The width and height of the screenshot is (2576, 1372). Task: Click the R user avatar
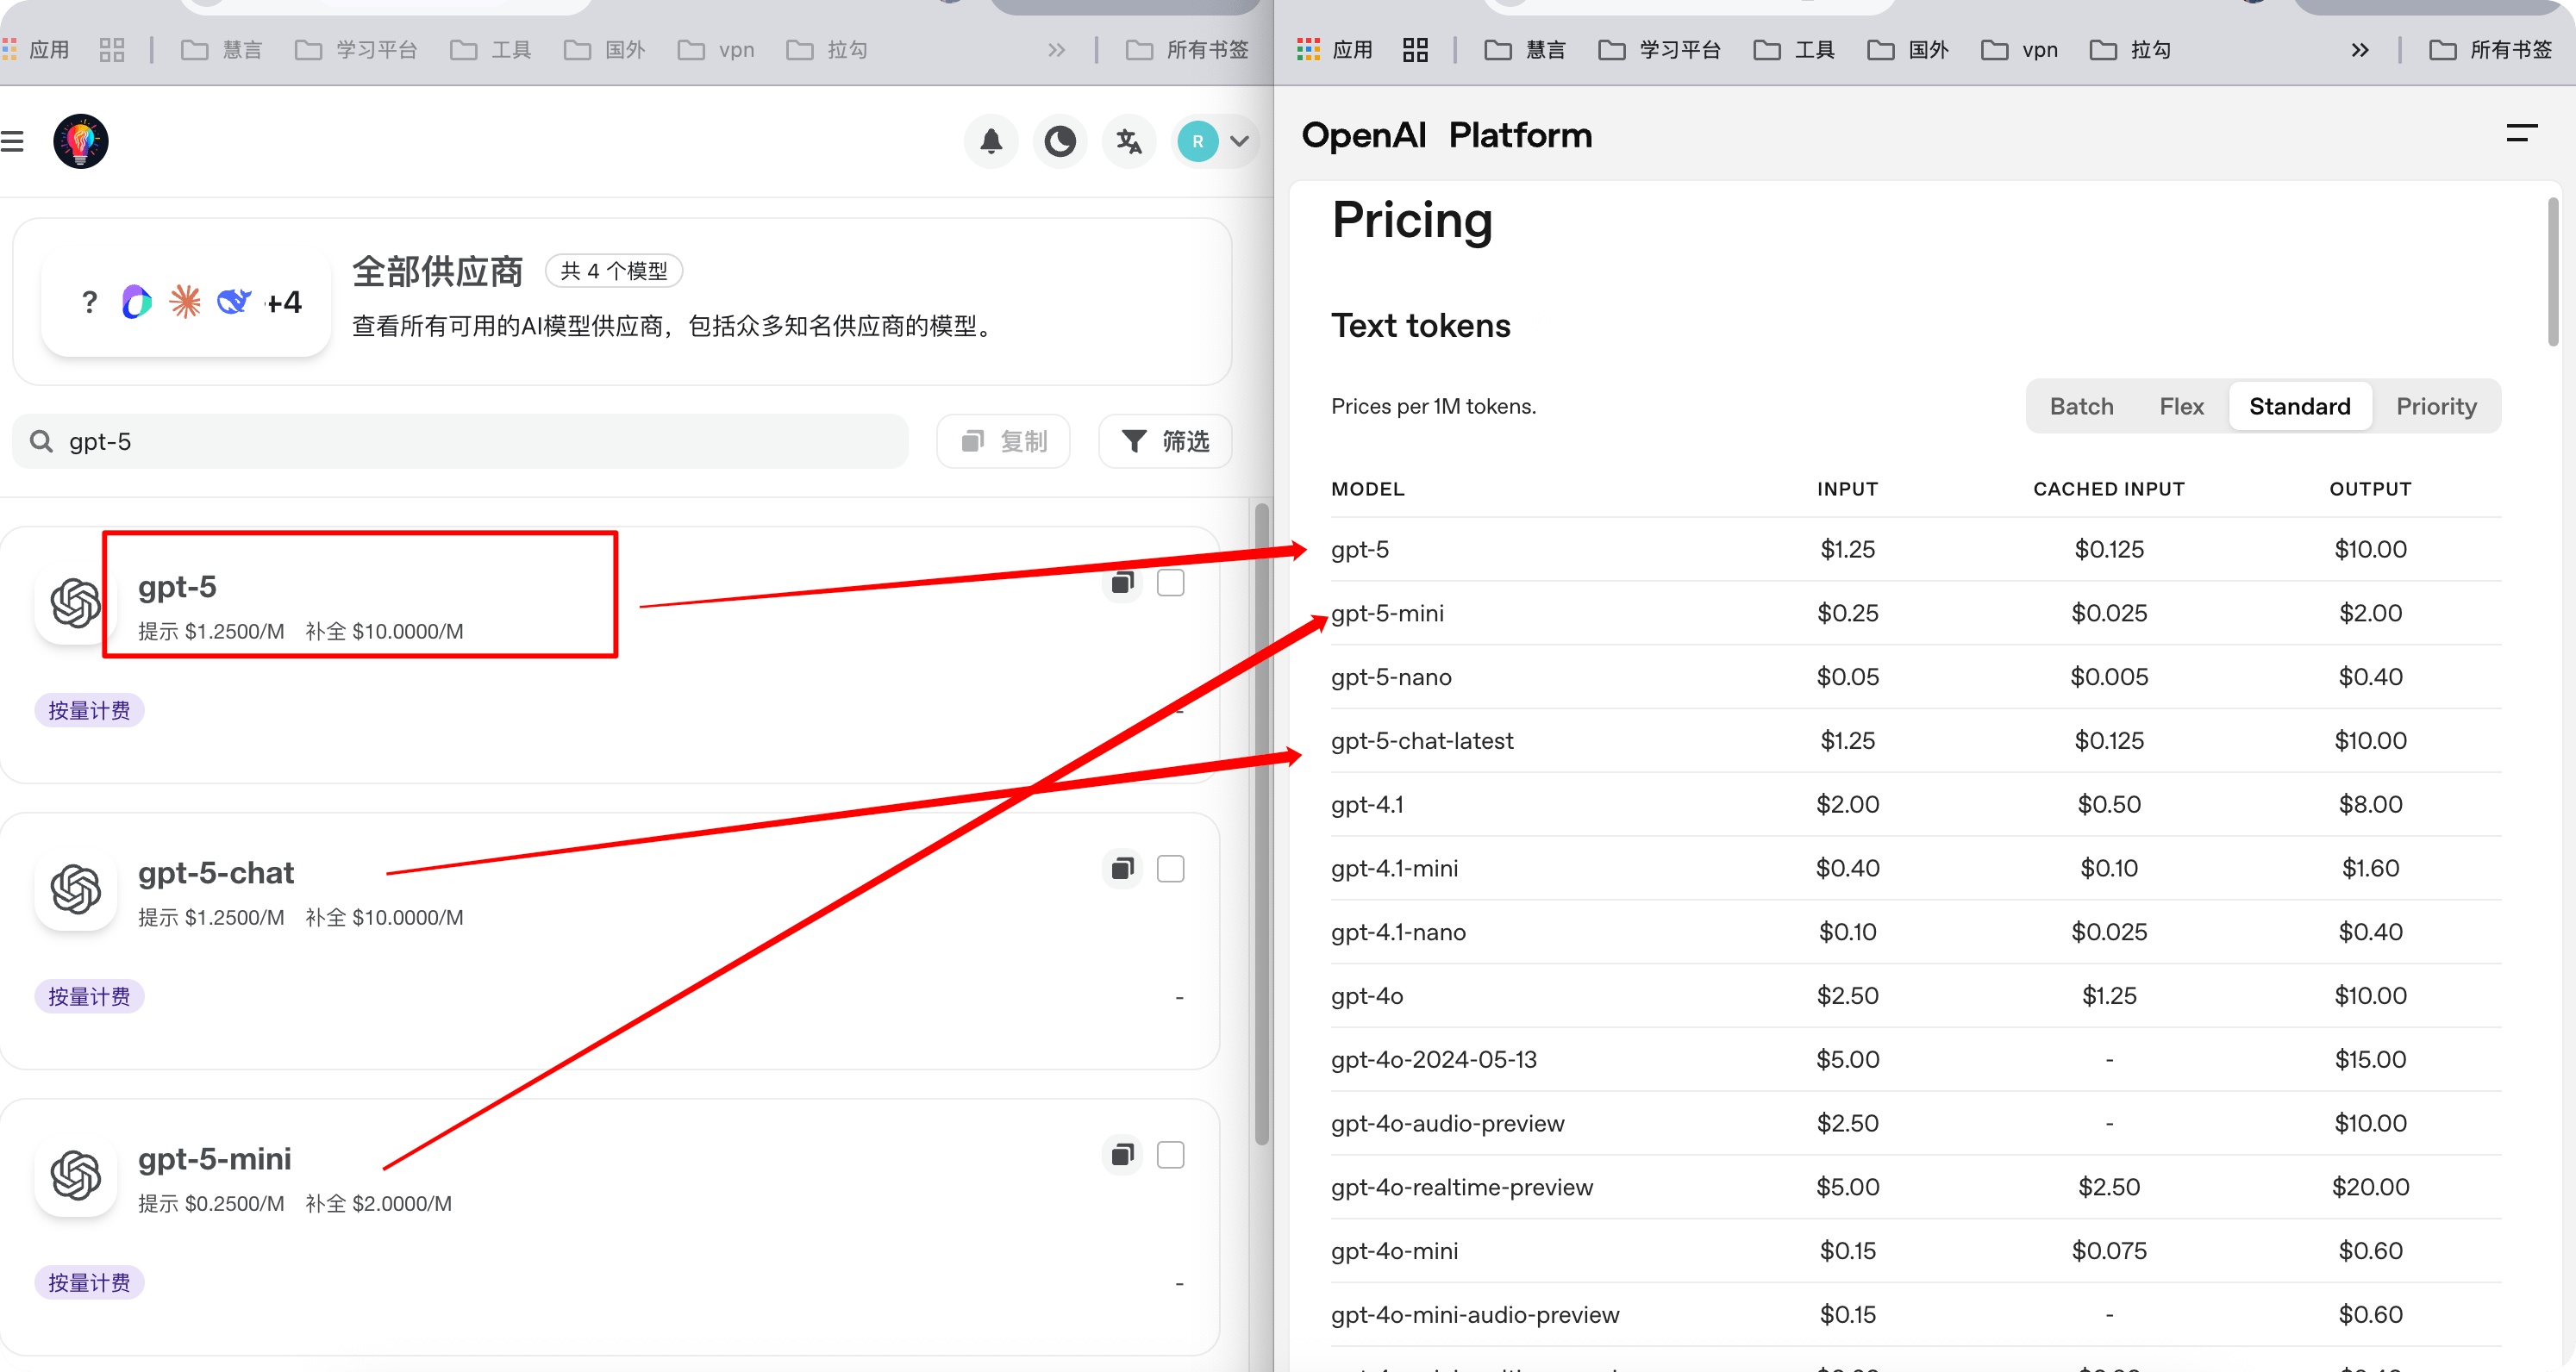pyautogui.click(x=1197, y=141)
